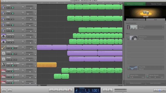Click the Sebastian Reggae track guitar icon

[x=3, y=47]
